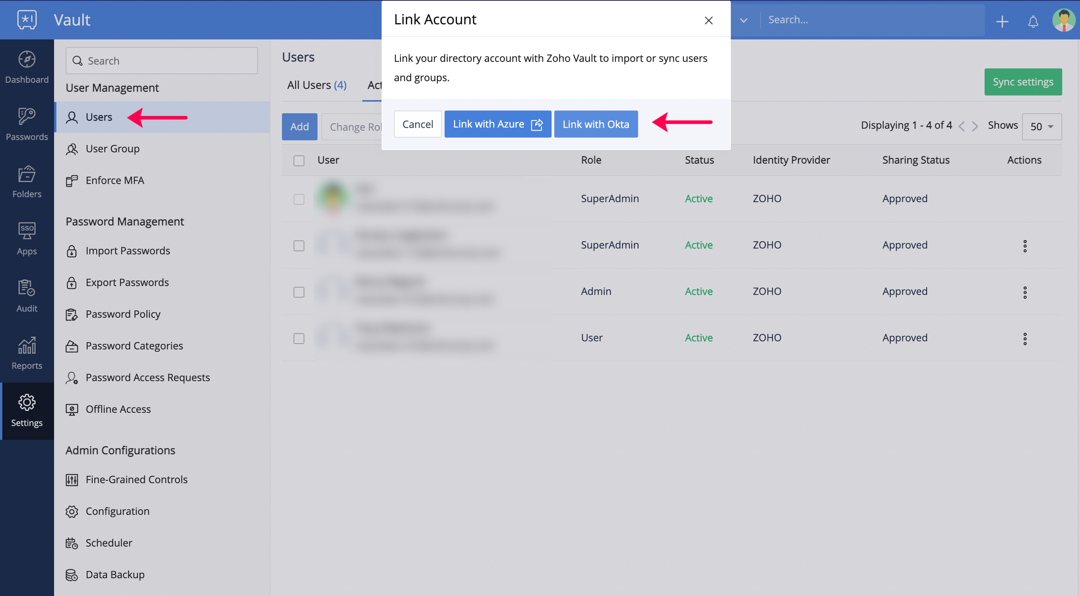Image resolution: width=1080 pixels, height=596 pixels.
Task: Open Fine-Grained Controls
Action: click(162, 479)
